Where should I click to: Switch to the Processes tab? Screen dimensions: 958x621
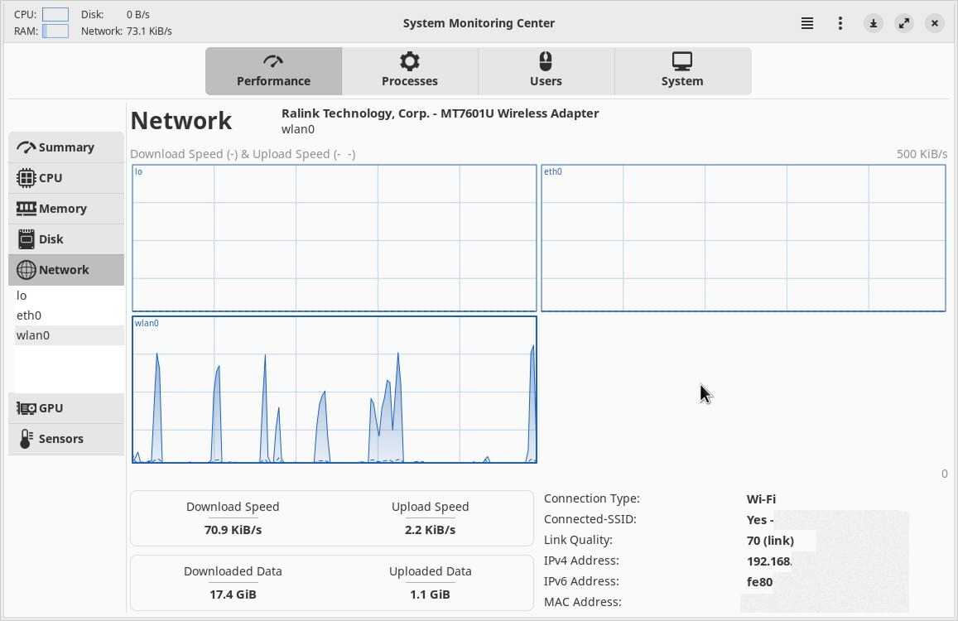pyautogui.click(x=410, y=71)
